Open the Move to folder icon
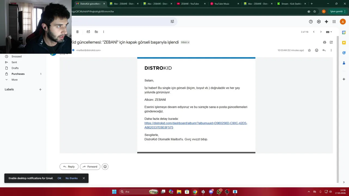 pyautogui.click(x=96, y=32)
